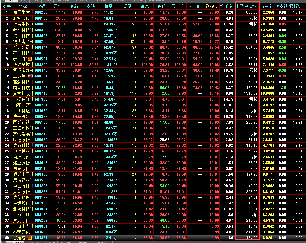Select the 海正生材 stock row

[x=153, y=13]
